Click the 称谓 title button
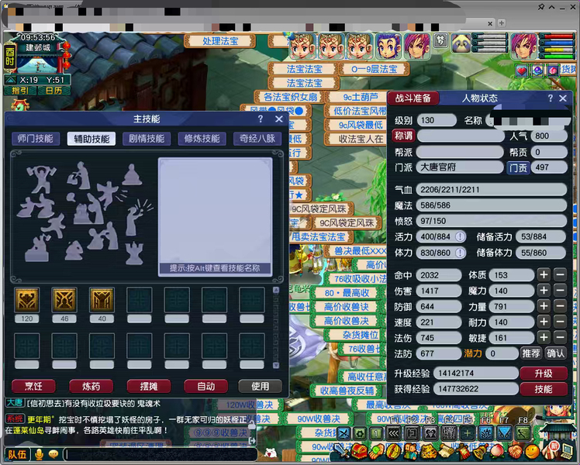Image resolution: width=580 pixels, height=465 pixels. pyautogui.click(x=403, y=136)
